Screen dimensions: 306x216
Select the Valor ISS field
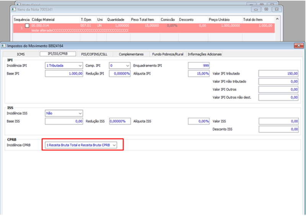coord(278,121)
